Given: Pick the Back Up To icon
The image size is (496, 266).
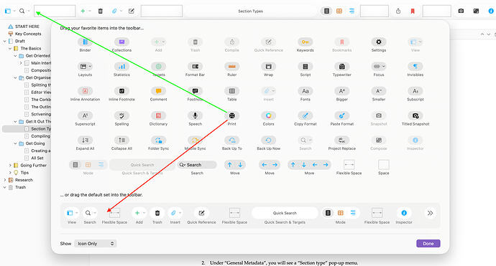Looking at the screenshot, I should (231, 141).
